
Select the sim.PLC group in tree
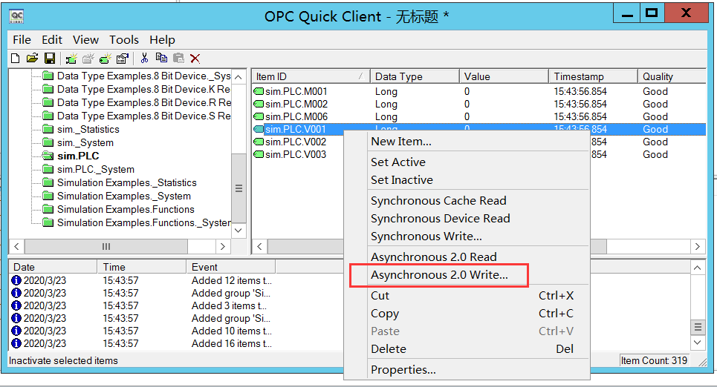tap(78, 156)
